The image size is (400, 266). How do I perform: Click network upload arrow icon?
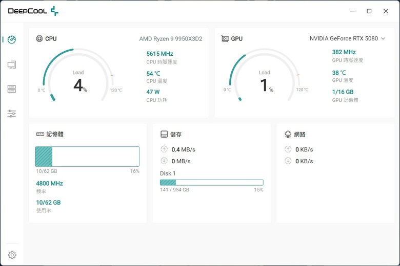[288, 149]
